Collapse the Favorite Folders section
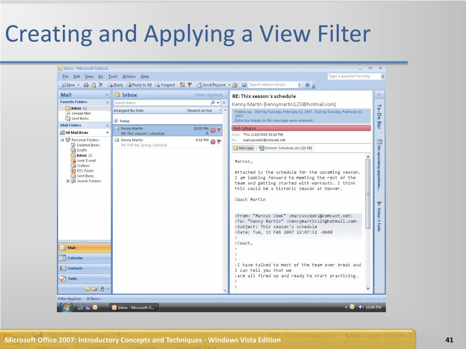 tap(107, 102)
